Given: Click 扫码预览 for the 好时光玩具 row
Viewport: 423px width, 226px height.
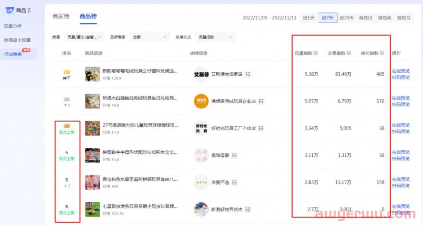Looking at the screenshot, I should [401, 131].
